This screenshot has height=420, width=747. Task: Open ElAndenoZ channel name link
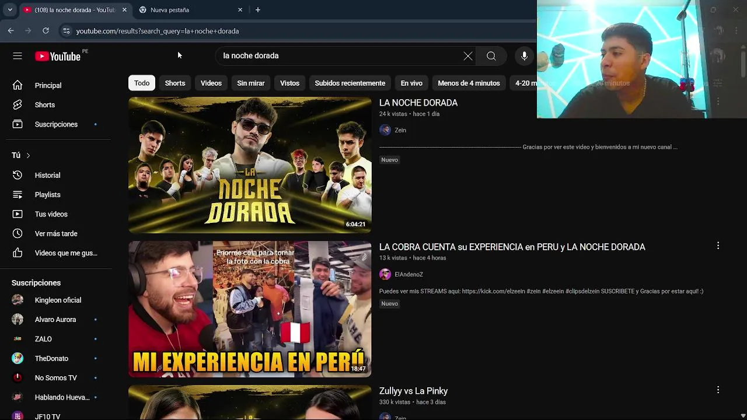409,274
